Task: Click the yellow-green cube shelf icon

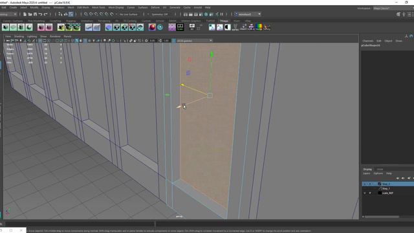Action: point(61,27)
